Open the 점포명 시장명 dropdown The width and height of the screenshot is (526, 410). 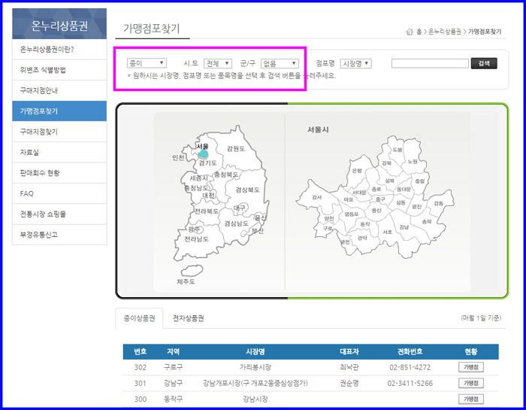click(x=355, y=63)
